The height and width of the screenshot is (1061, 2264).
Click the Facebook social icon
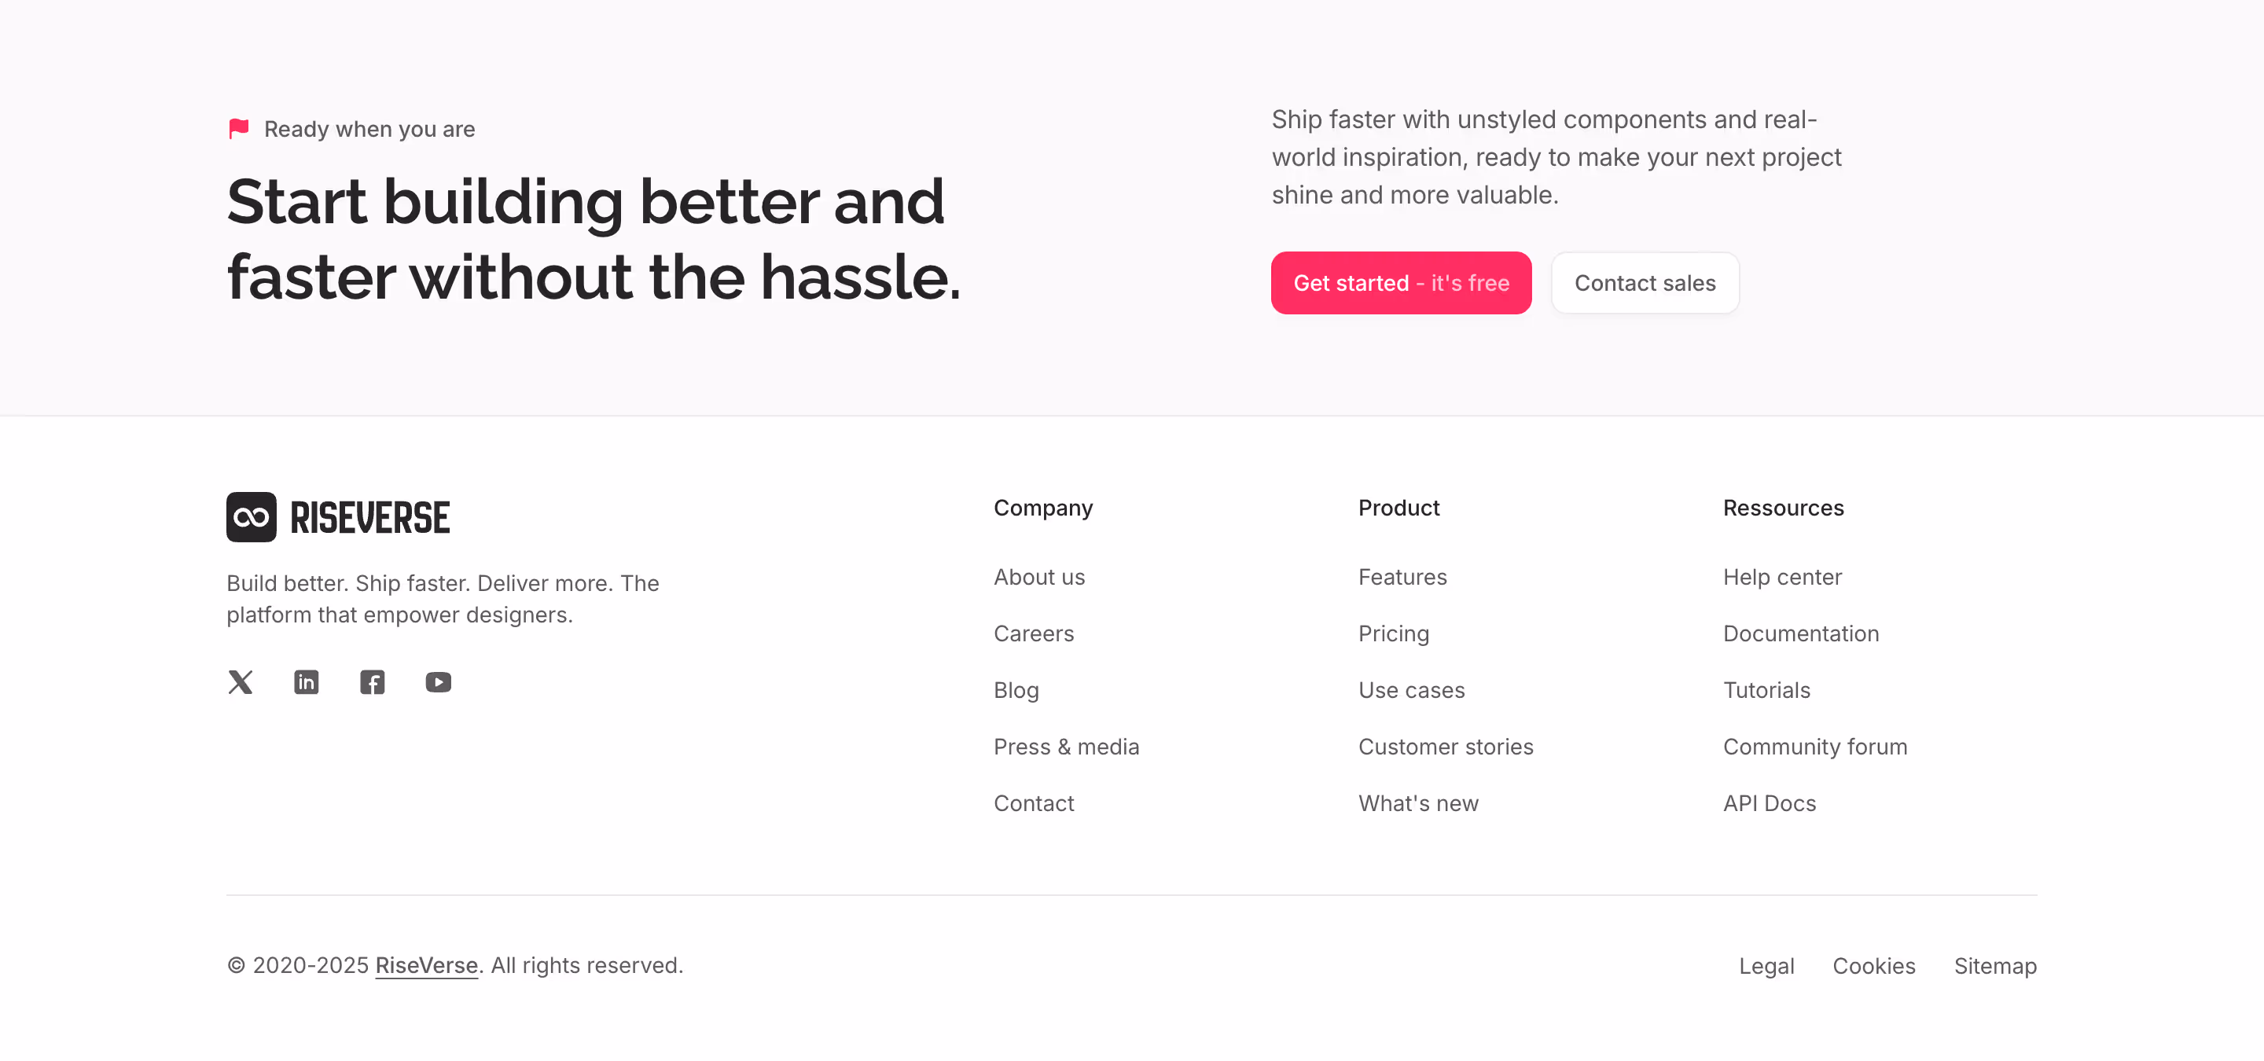[x=372, y=681]
